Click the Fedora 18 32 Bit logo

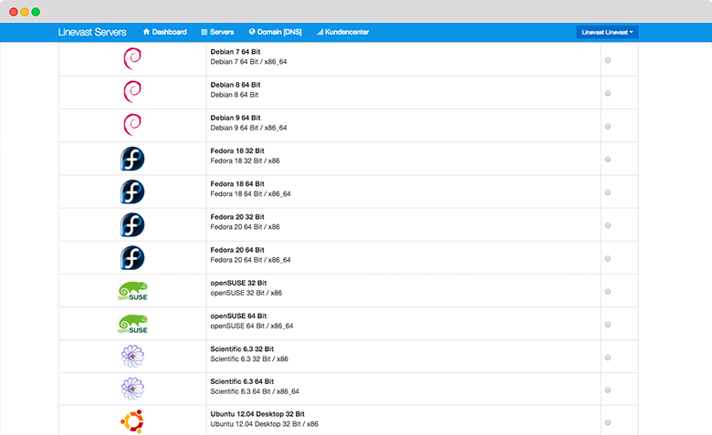coord(132,159)
